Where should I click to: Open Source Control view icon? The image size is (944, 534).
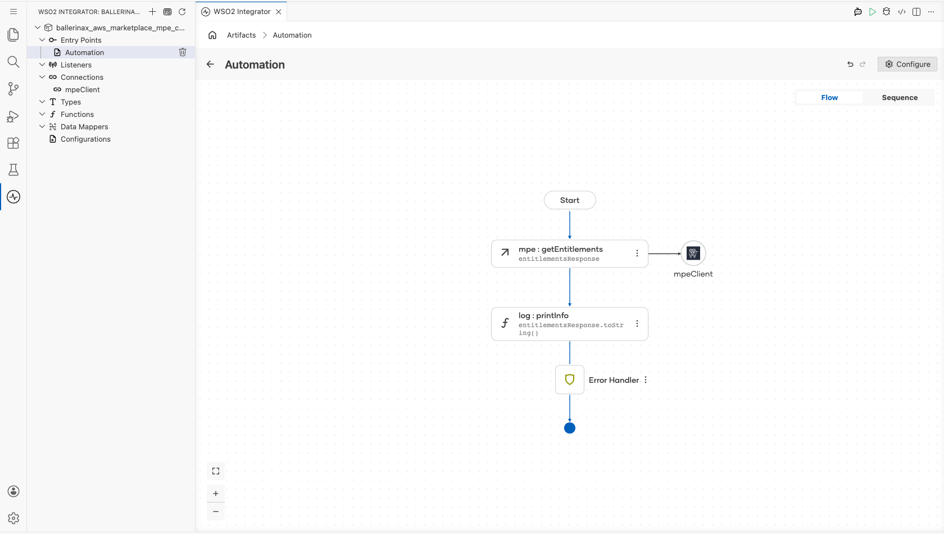13,89
